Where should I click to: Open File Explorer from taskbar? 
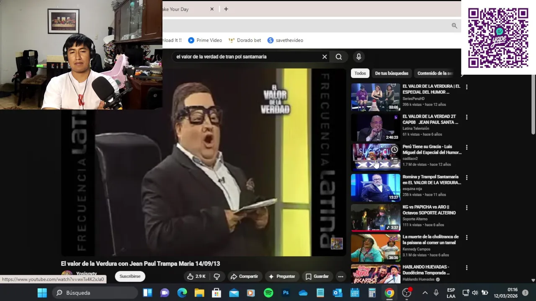pyautogui.click(x=199, y=293)
